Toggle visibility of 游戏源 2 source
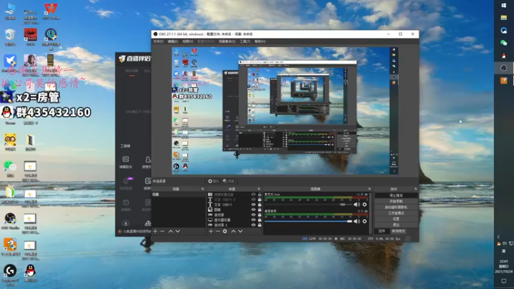Screen dimensions: 514x289 253,225
